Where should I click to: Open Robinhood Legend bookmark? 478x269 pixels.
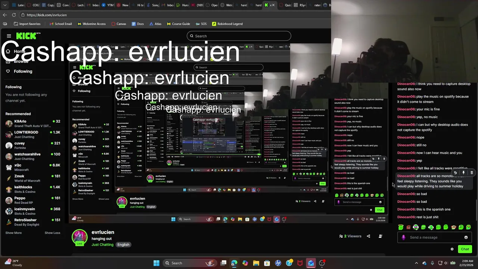[227, 24]
